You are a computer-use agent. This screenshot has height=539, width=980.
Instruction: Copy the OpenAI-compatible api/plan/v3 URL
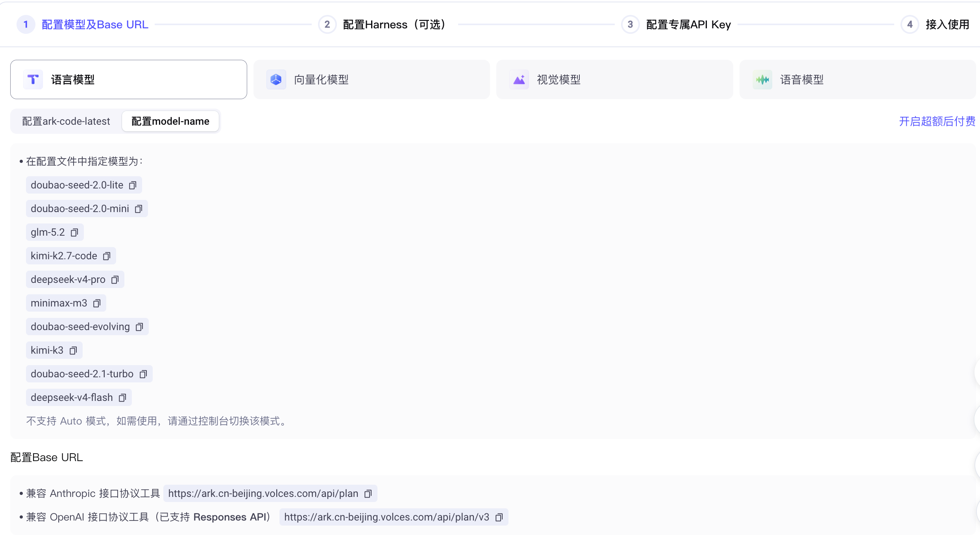point(499,517)
